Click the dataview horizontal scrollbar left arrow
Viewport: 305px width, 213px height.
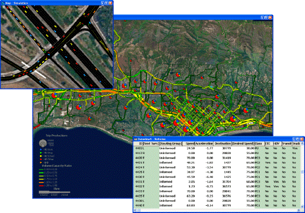134,210
